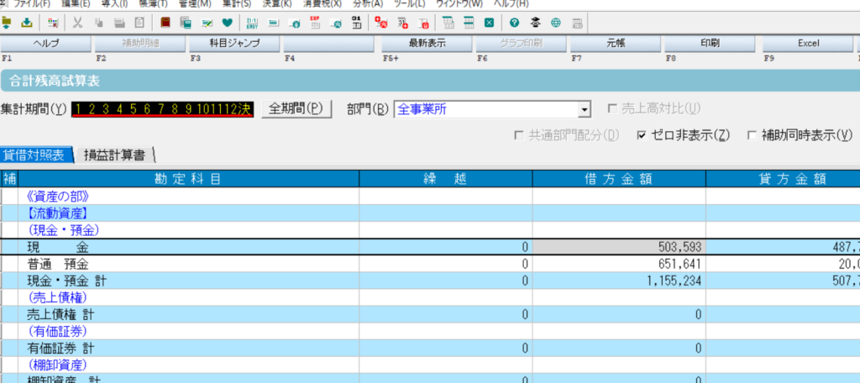
Task: Click the download tray arrow icon
Action: [27, 23]
